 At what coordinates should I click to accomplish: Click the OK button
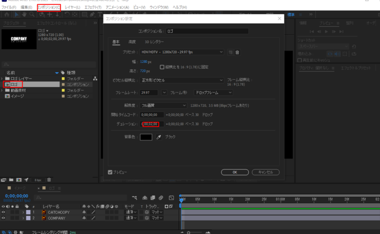click(234, 172)
